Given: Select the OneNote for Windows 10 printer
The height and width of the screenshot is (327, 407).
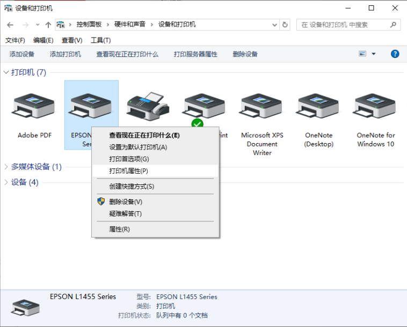Looking at the screenshot, I should [x=375, y=106].
